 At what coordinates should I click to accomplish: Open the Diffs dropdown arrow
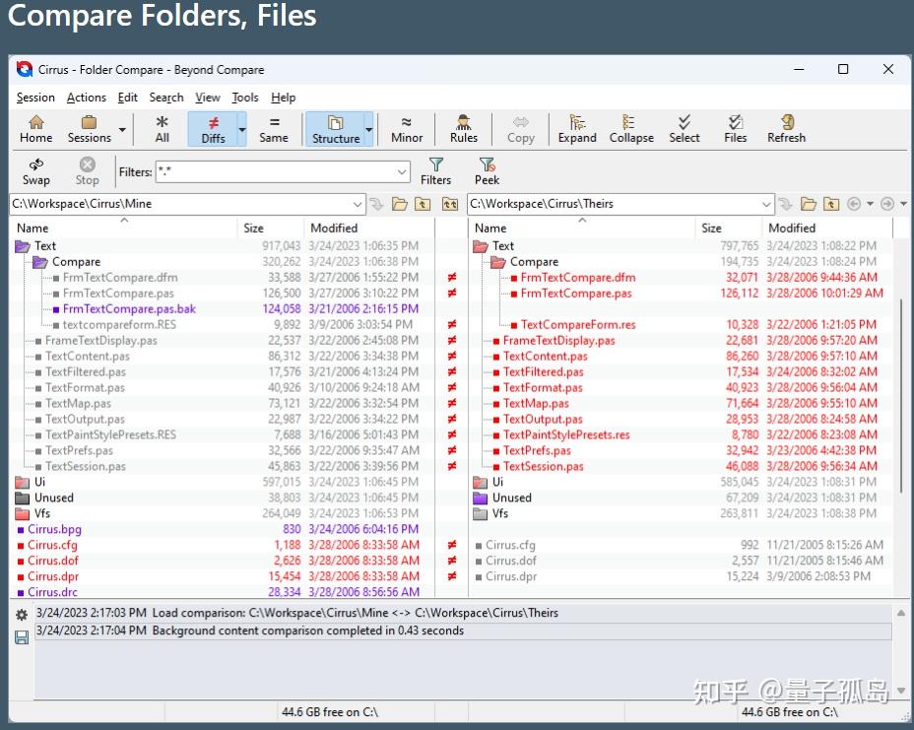coord(242,129)
